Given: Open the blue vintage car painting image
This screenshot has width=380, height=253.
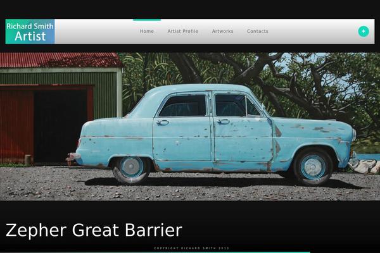Looking at the screenshot, I should [190, 126].
